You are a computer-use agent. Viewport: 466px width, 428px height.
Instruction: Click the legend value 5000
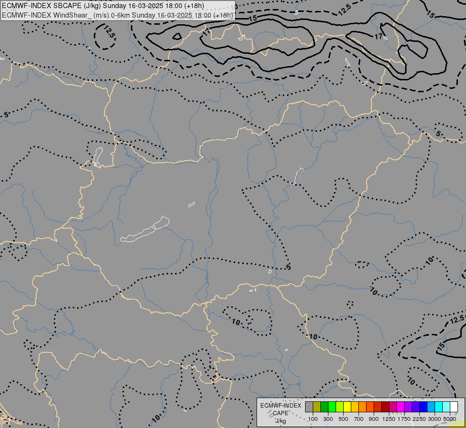[450, 419]
